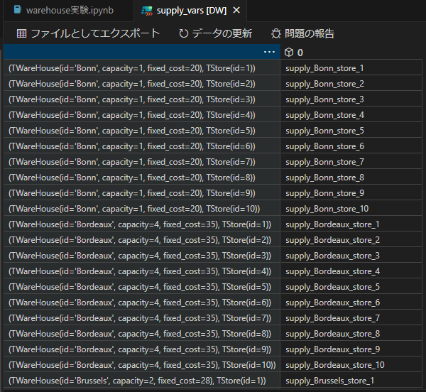Click index row Bordeaux capacity=4 TStore(id=2)
This screenshot has height=392, width=426.
142,240
